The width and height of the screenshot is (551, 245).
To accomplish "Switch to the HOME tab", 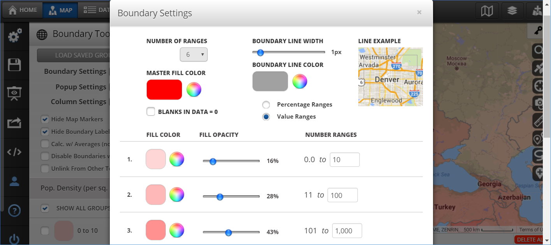I will coord(22,10).
